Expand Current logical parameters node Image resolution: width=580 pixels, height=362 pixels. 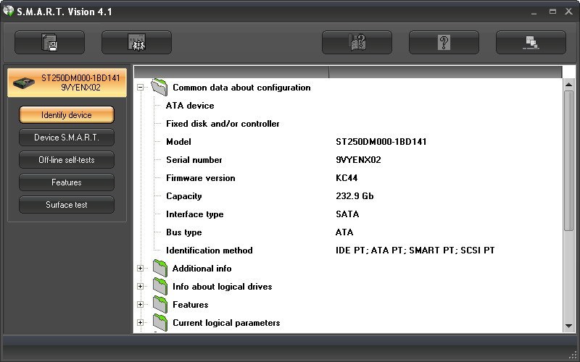tap(141, 323)
